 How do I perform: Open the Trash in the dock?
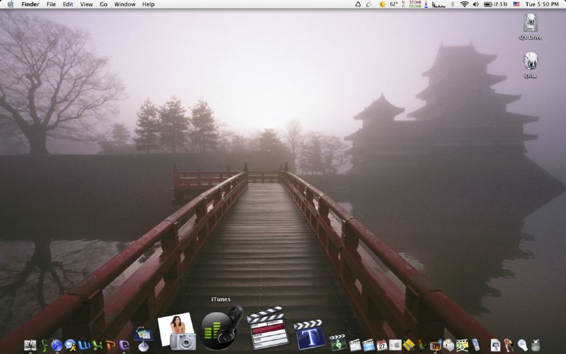tap(535, 345)
